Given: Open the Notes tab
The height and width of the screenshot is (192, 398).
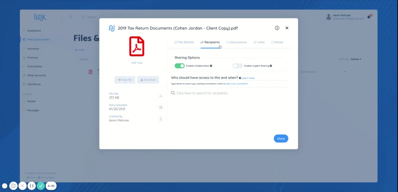Looking at the screenshot, I should tap(277, 42).
